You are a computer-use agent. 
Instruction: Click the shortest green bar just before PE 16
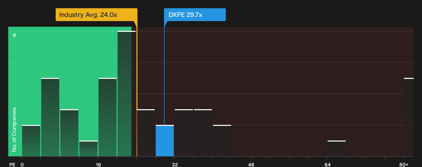[x=89, y=148]
